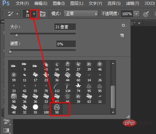
Task: Toggle pressure for opacity icon
Action: click(x=146, y=14)
